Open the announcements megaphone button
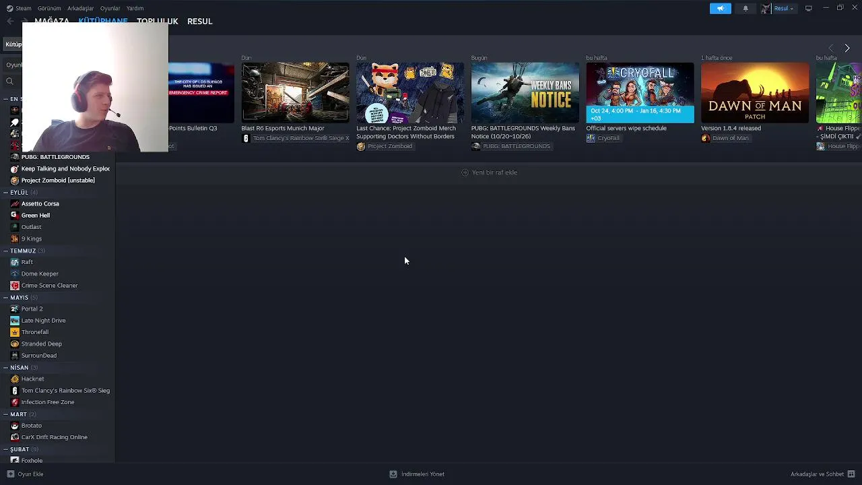Image resolution: width=862 pixels, height=485 pixels. (720, 8)
